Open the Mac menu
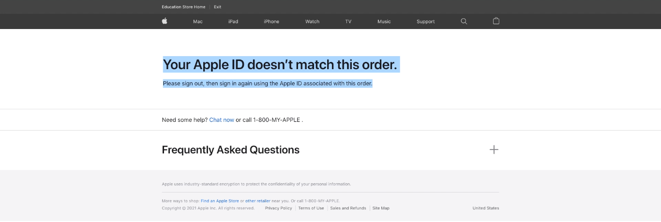The image size is (661, 222). pos(198,22)
